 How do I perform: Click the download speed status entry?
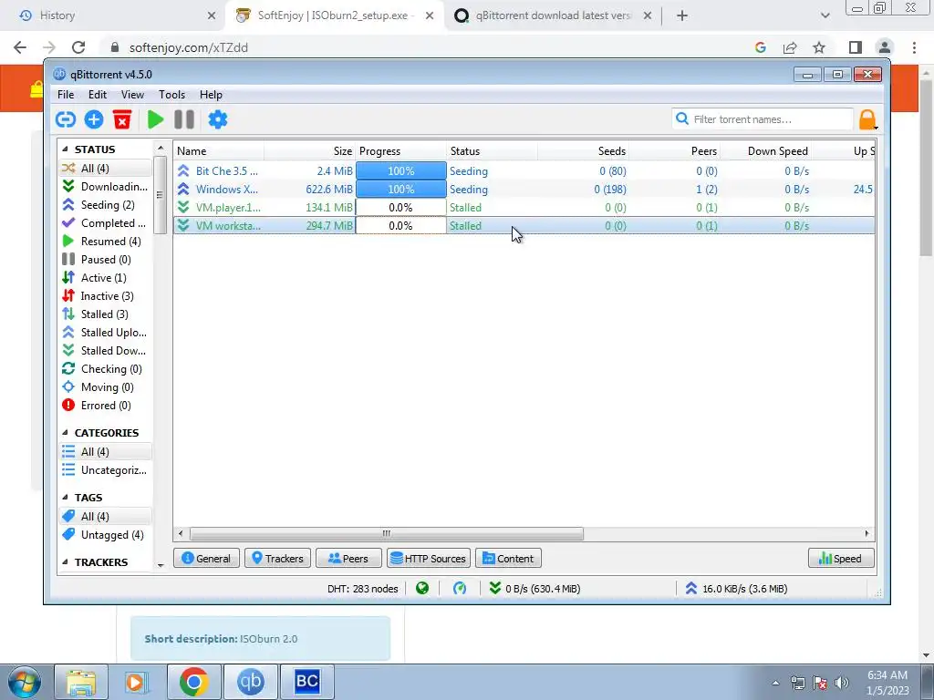(534, 589)
